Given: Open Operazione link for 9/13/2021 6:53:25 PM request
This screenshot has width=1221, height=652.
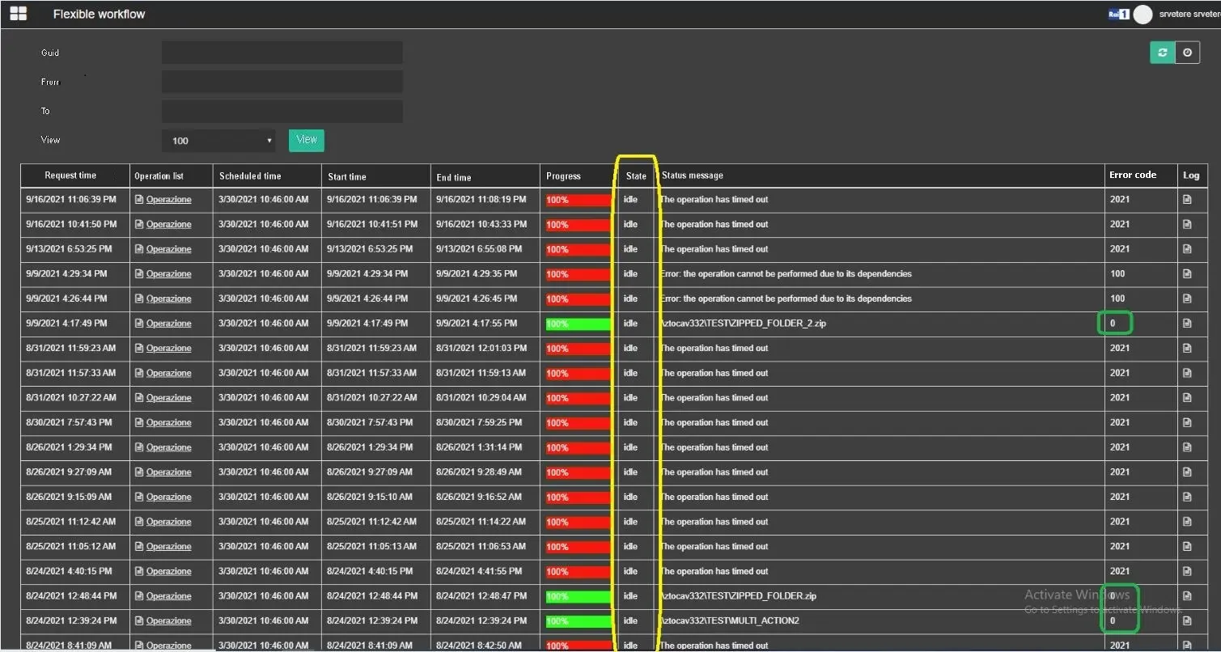Looking at the screenshot, I should point(168,249).
